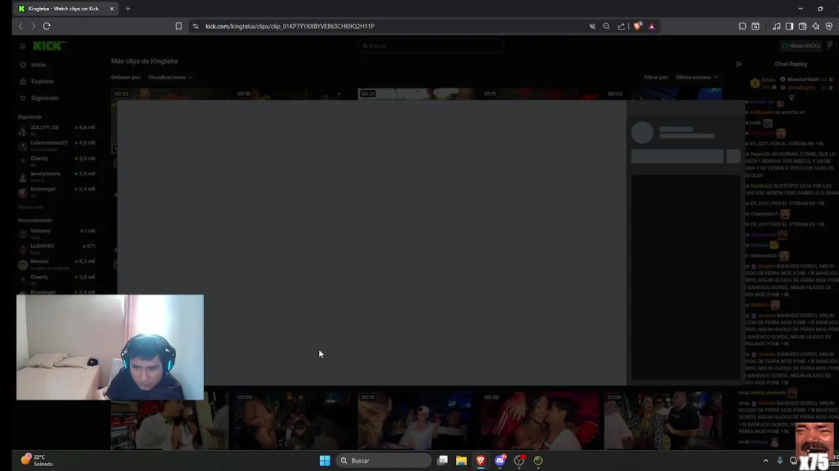Image resolution: width=839 pixels, height=471 pixels.
Task: Open the music playlist icon
Action: pos(777,26)
